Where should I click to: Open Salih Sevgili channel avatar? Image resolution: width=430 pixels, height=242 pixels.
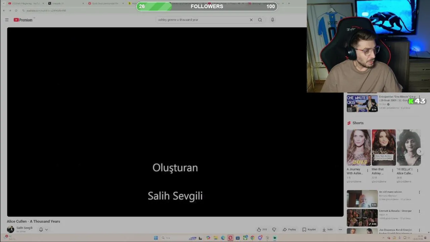[11, 229]
